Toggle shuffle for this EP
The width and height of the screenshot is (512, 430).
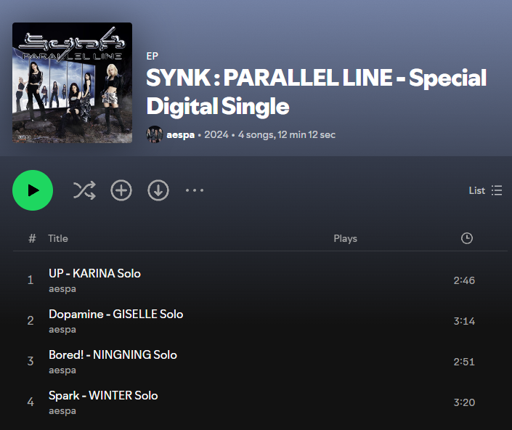[x=84, y=190]
